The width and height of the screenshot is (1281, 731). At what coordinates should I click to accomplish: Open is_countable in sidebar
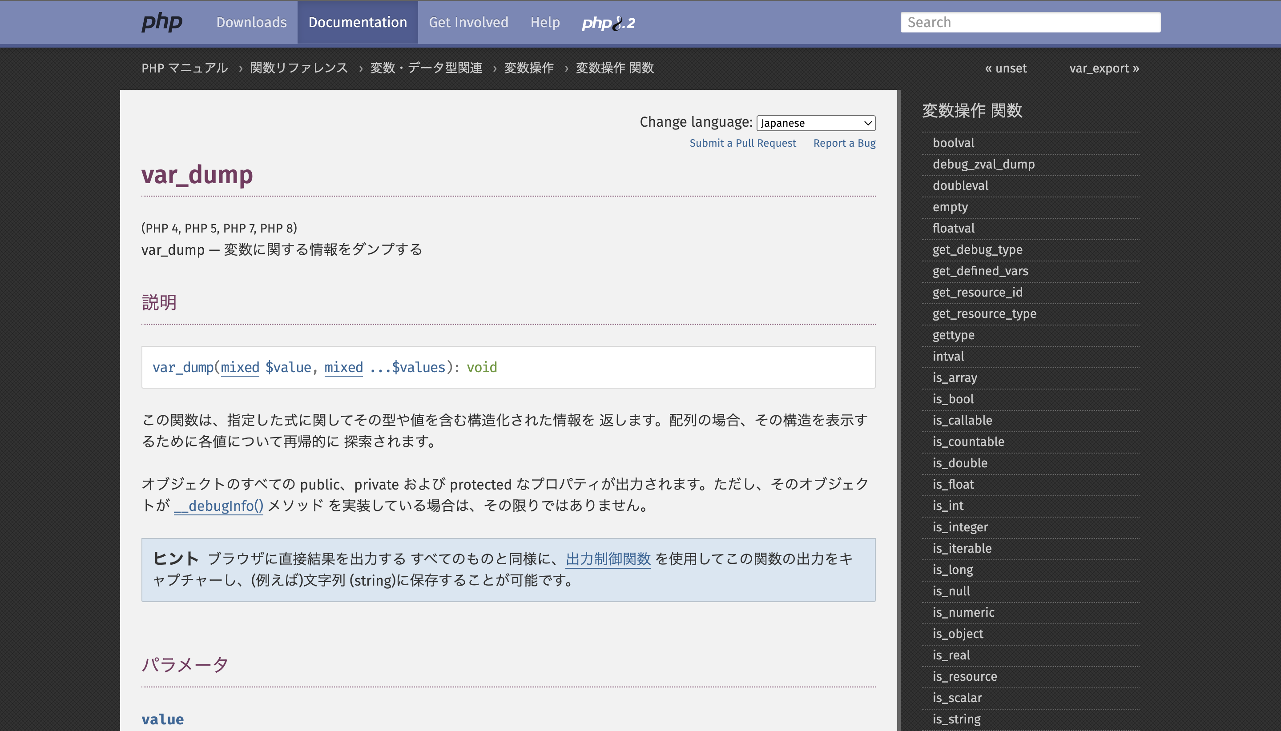(x=968, y=442)
